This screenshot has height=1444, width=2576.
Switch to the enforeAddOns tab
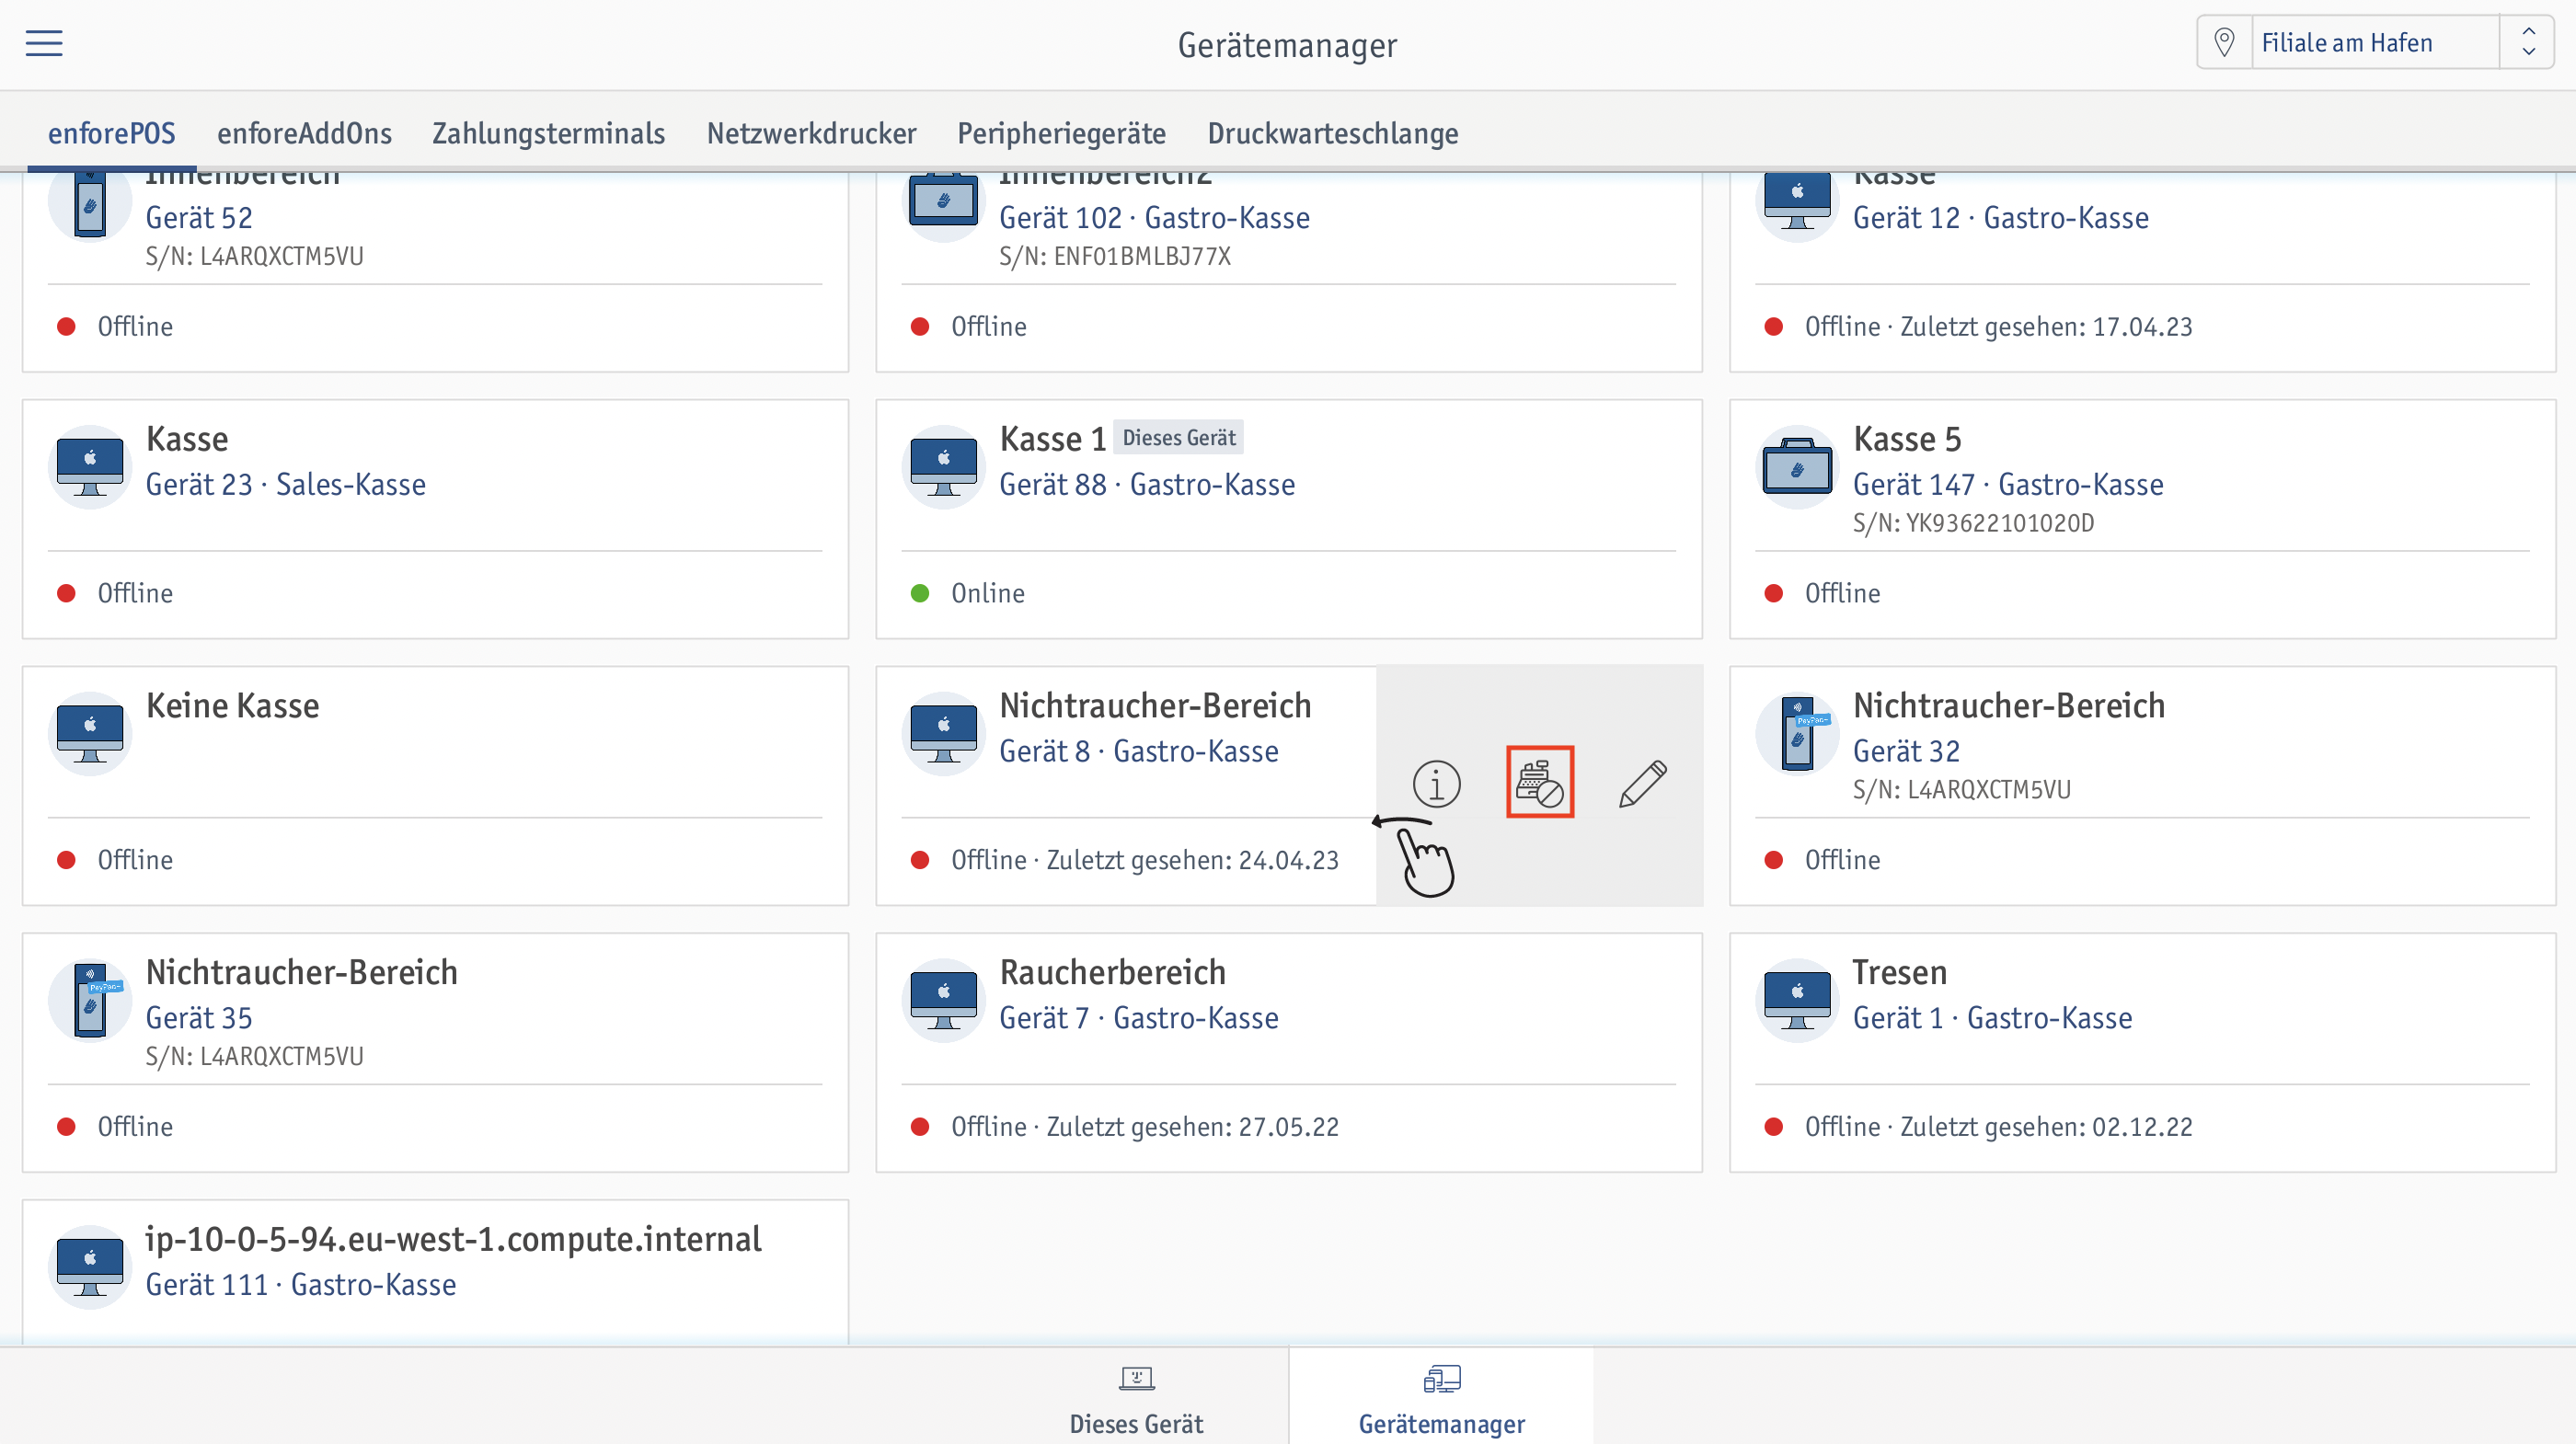click(304, 133)
